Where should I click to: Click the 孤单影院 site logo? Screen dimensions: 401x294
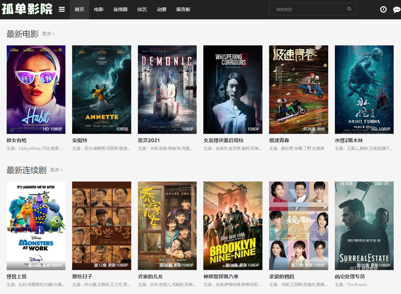27,9
